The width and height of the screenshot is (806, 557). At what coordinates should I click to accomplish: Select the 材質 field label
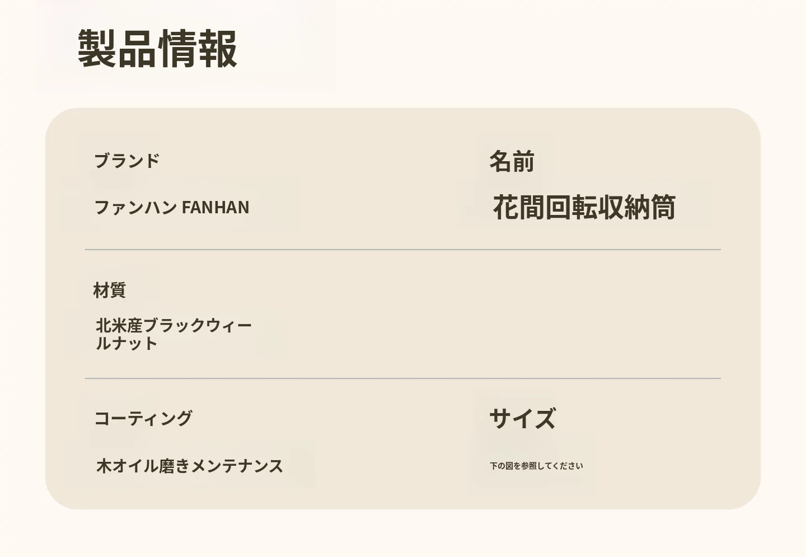point(109,290)
